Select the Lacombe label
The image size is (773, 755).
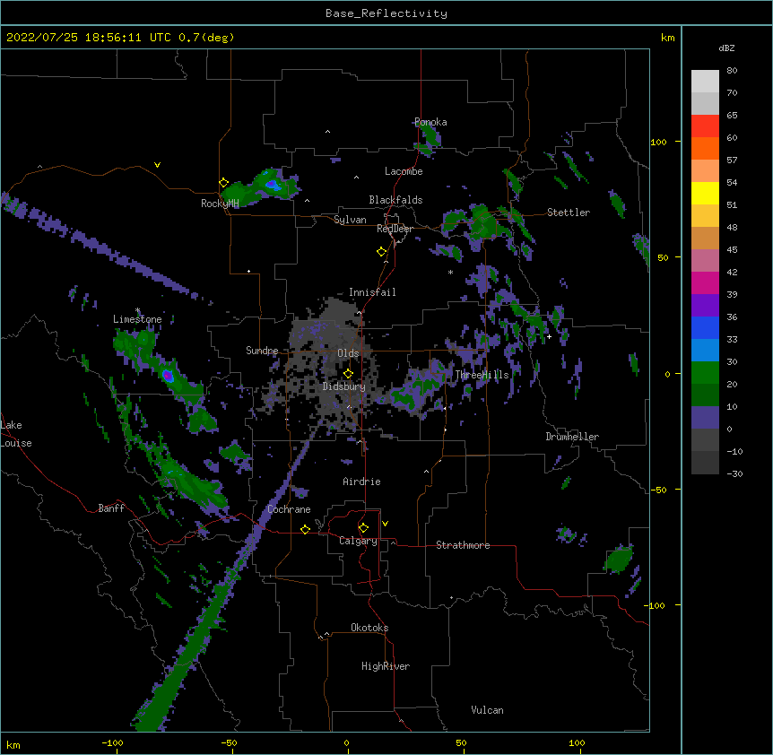tap(404, 171)
